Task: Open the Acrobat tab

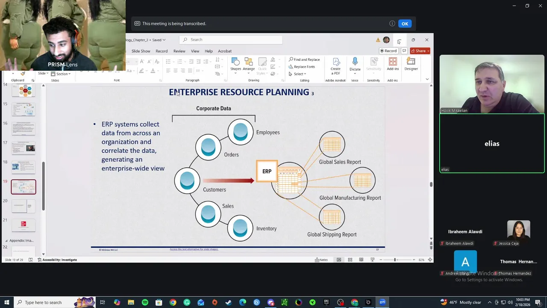Action: click(x=225, y=51)
